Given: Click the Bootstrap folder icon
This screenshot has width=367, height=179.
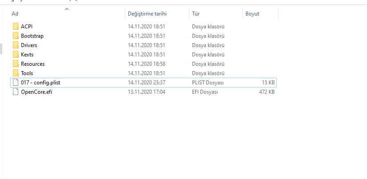Looking at the screenshot, I should [16, 36].
